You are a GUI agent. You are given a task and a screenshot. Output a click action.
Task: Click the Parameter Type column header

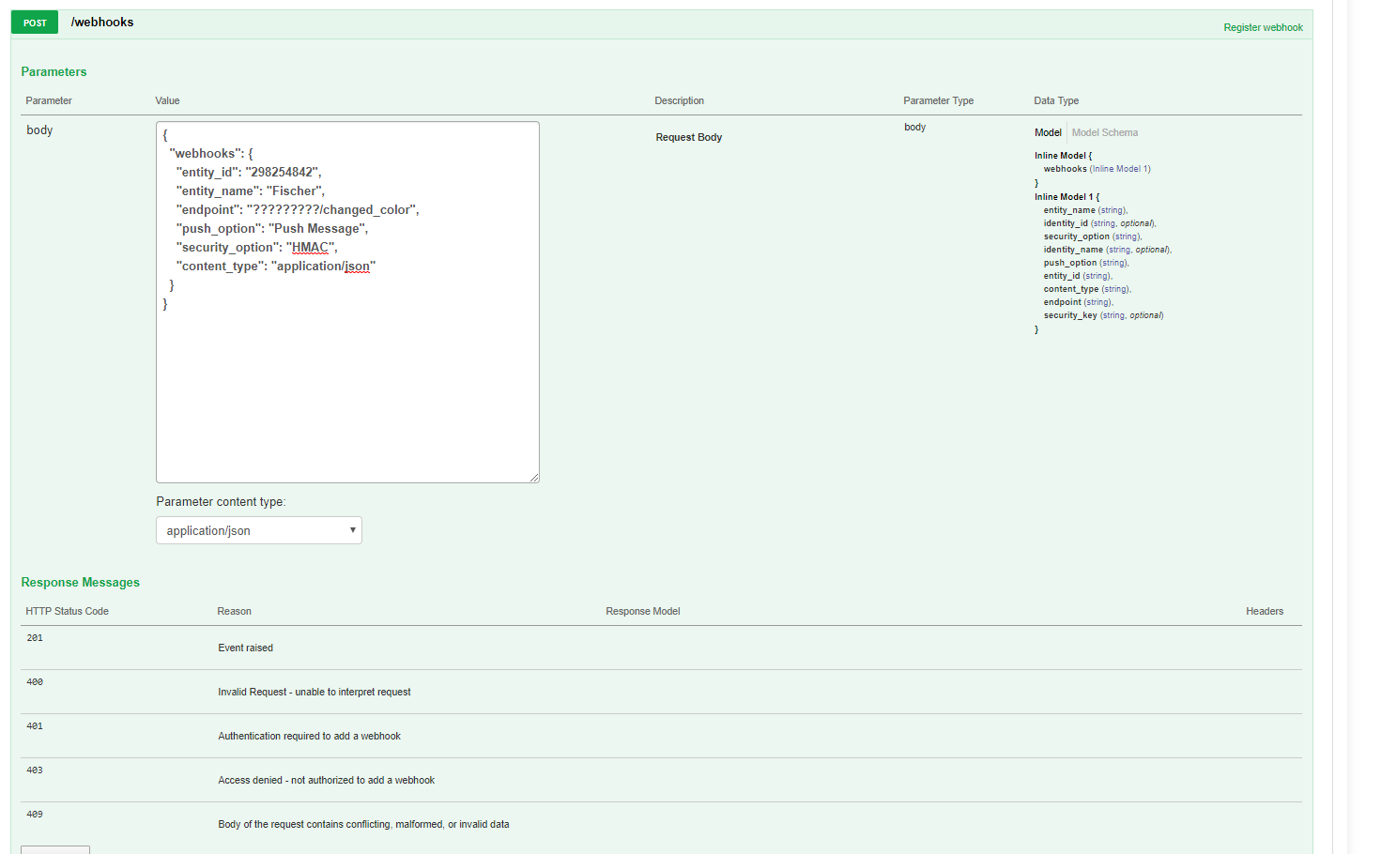point(938,101)
